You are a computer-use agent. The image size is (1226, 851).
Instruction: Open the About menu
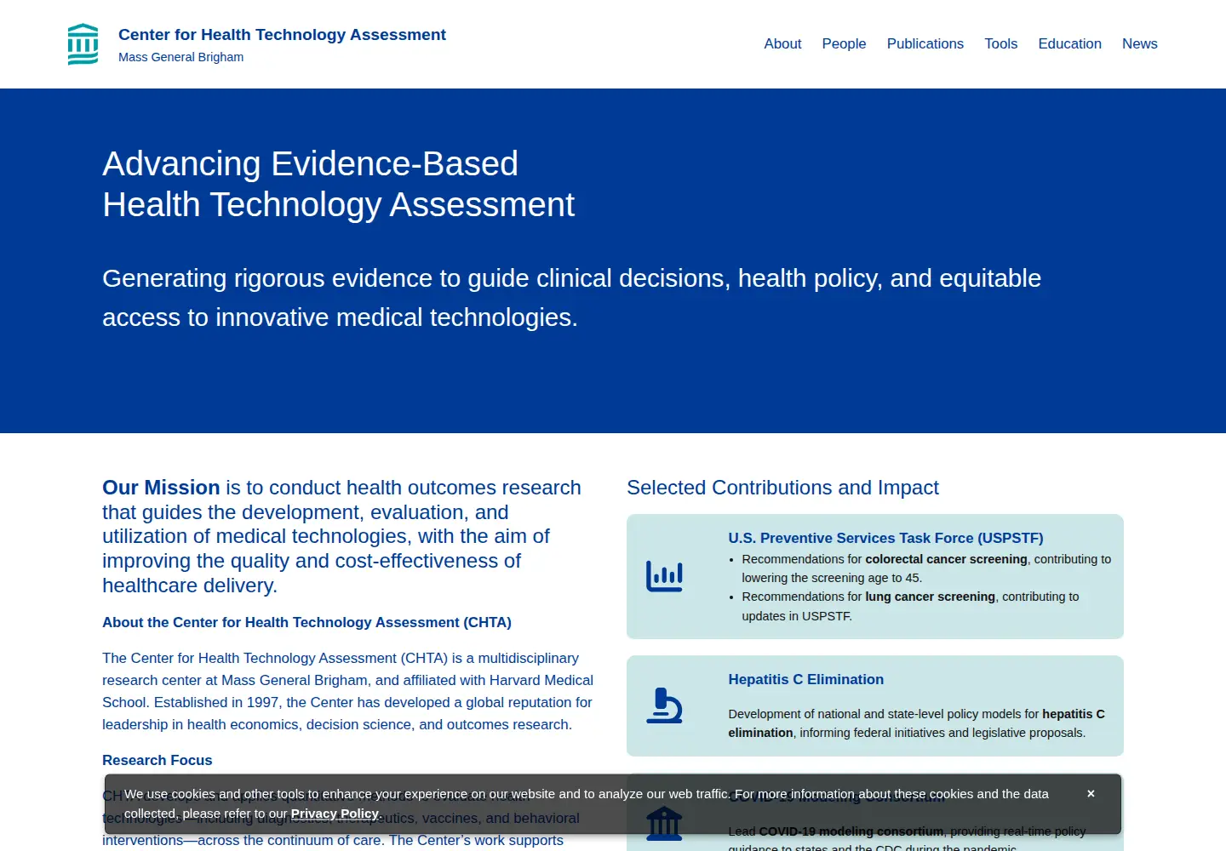pyautogui.click(x=782, y=43)
